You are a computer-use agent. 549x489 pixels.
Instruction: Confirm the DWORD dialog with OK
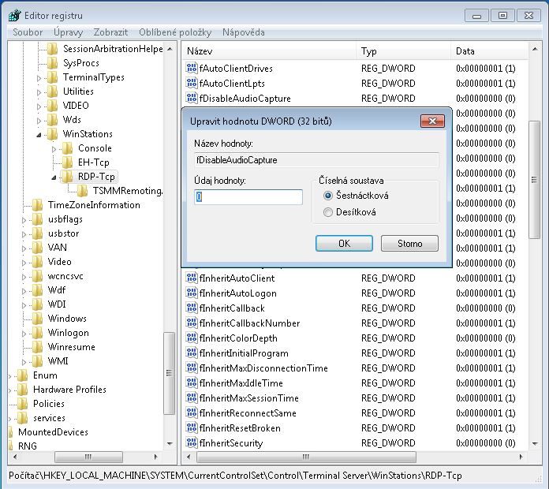tap(344, 243)
